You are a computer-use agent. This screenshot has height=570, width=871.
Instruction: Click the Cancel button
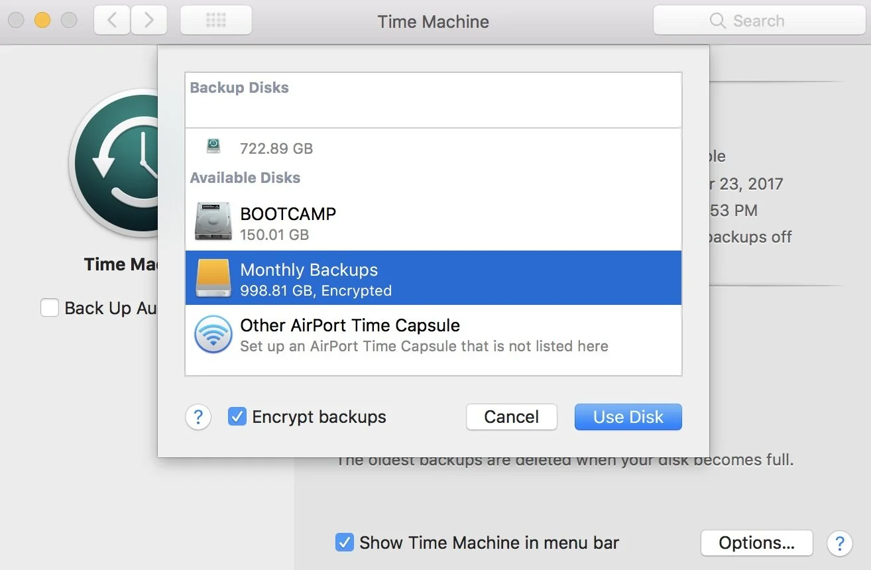[511, 417]
